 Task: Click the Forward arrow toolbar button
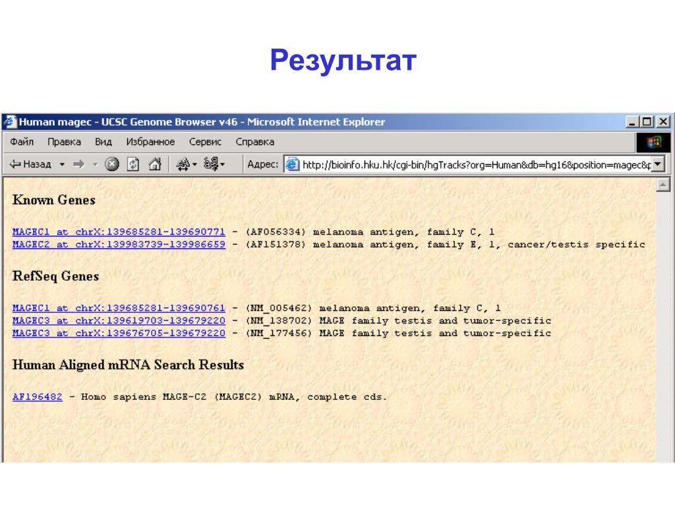(79, 164)
